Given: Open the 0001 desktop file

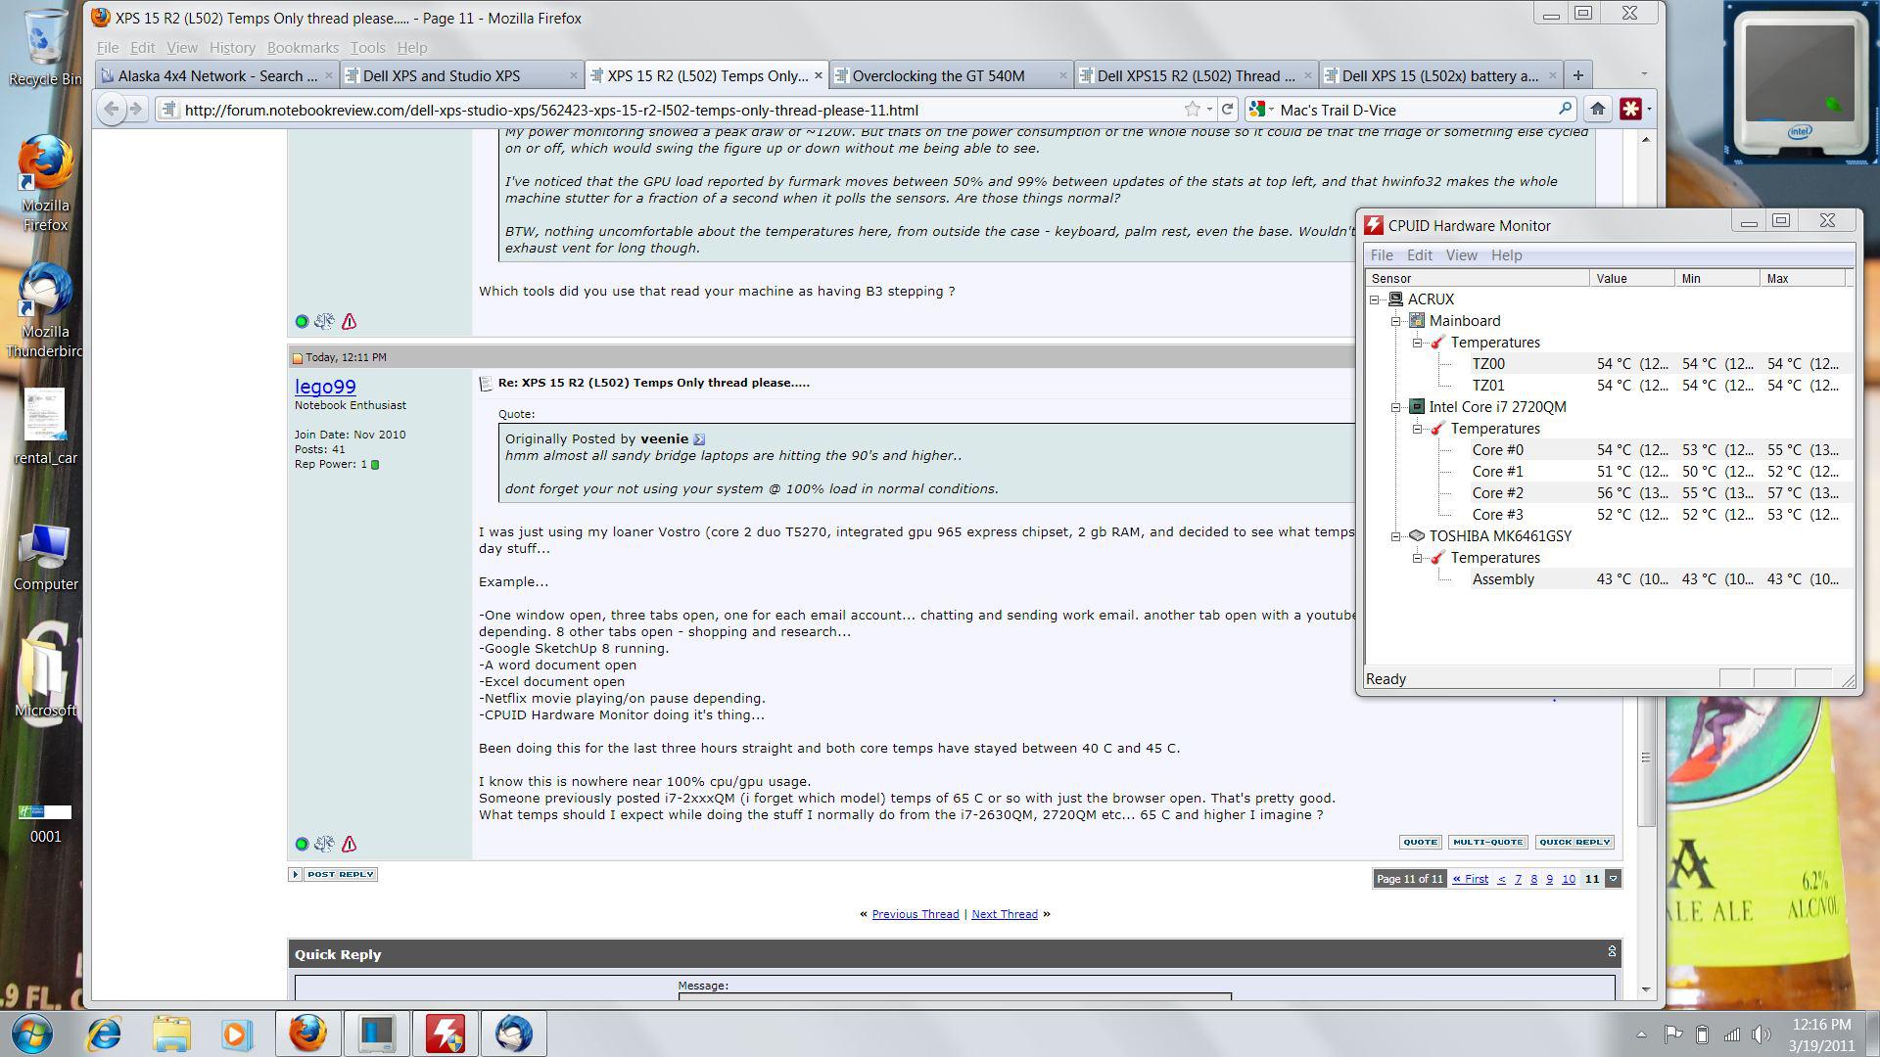Looking at the screenshot, I should pos(44,822).
